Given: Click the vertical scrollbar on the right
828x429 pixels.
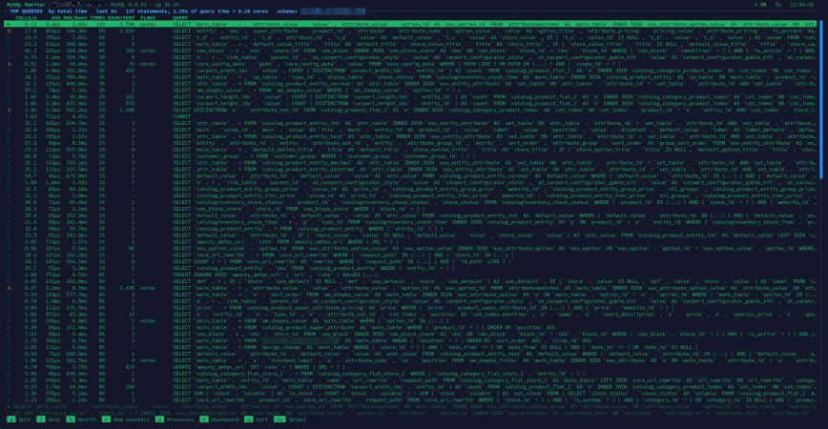Looking at the screenshot, I should point(821,100).
